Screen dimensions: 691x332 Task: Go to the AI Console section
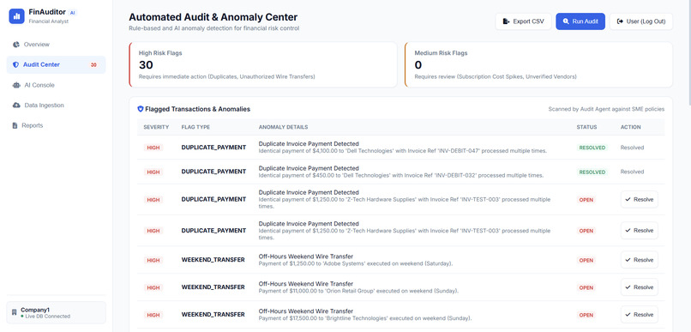[x=56, y=85]
